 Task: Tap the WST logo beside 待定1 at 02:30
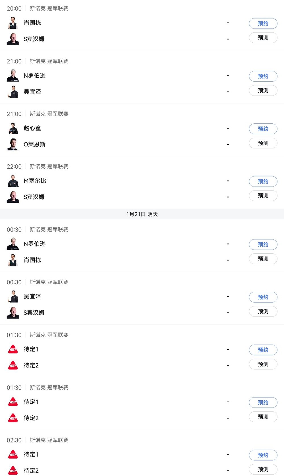pyautogui.click(x=13, y=454)
